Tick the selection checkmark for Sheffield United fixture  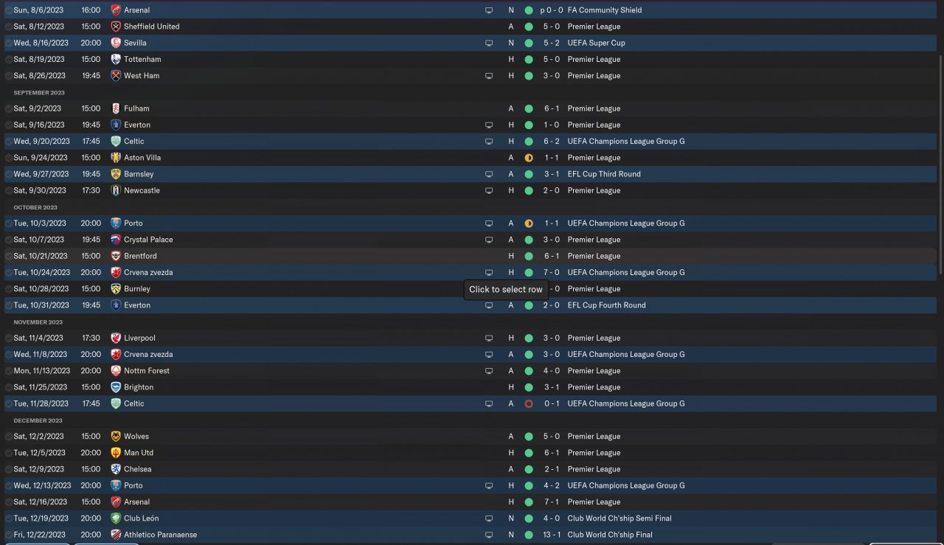[x=8, y=27]
